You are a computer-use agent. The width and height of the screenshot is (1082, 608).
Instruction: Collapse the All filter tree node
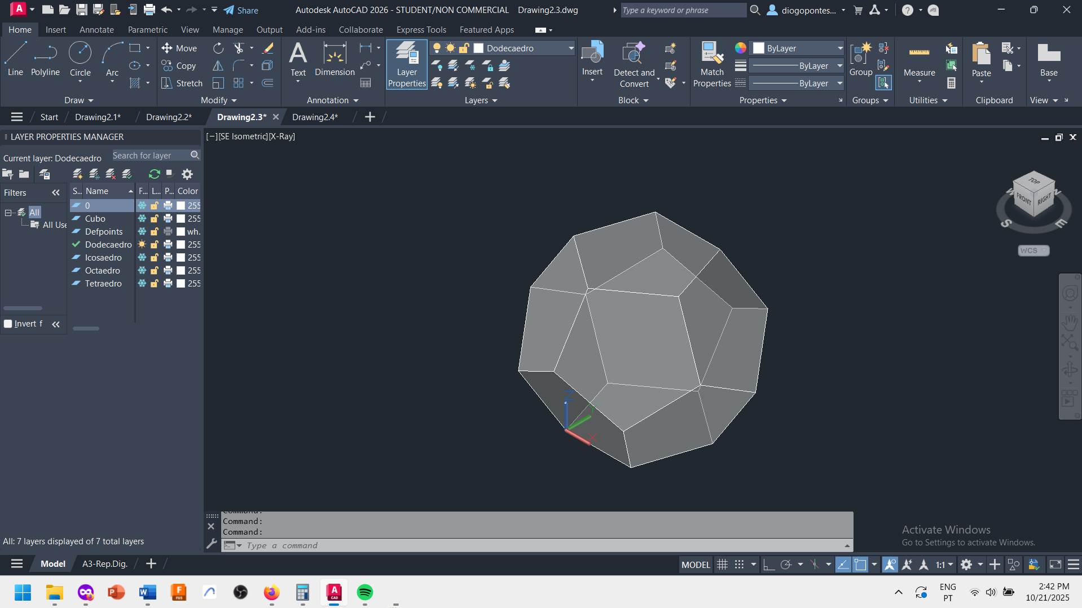[x=8, y=213]
